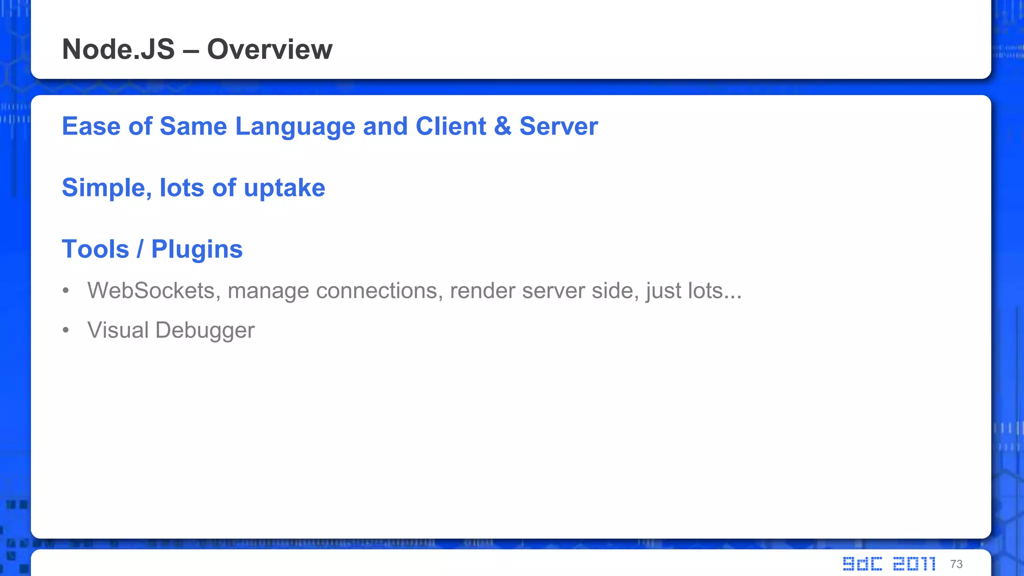Click the word 'Debugger' in the second bullet
This screenshot has width=1024, height=576.
pos(205,330)
